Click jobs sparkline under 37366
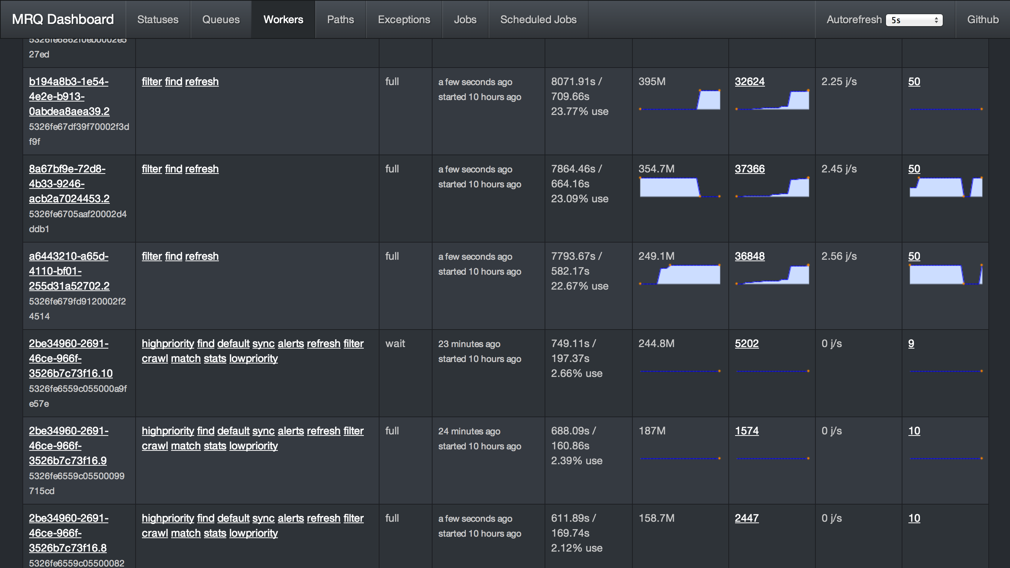Screen dimensions: 1010x568 click(x=772, y=188)
